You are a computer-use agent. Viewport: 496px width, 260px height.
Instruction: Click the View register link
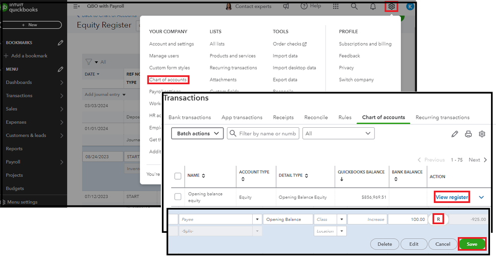click(x=451, y=197)
